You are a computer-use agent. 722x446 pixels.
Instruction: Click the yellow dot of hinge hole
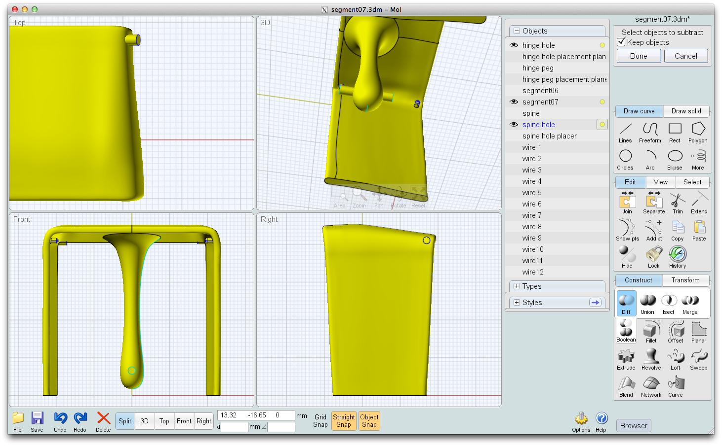point(602,45)
